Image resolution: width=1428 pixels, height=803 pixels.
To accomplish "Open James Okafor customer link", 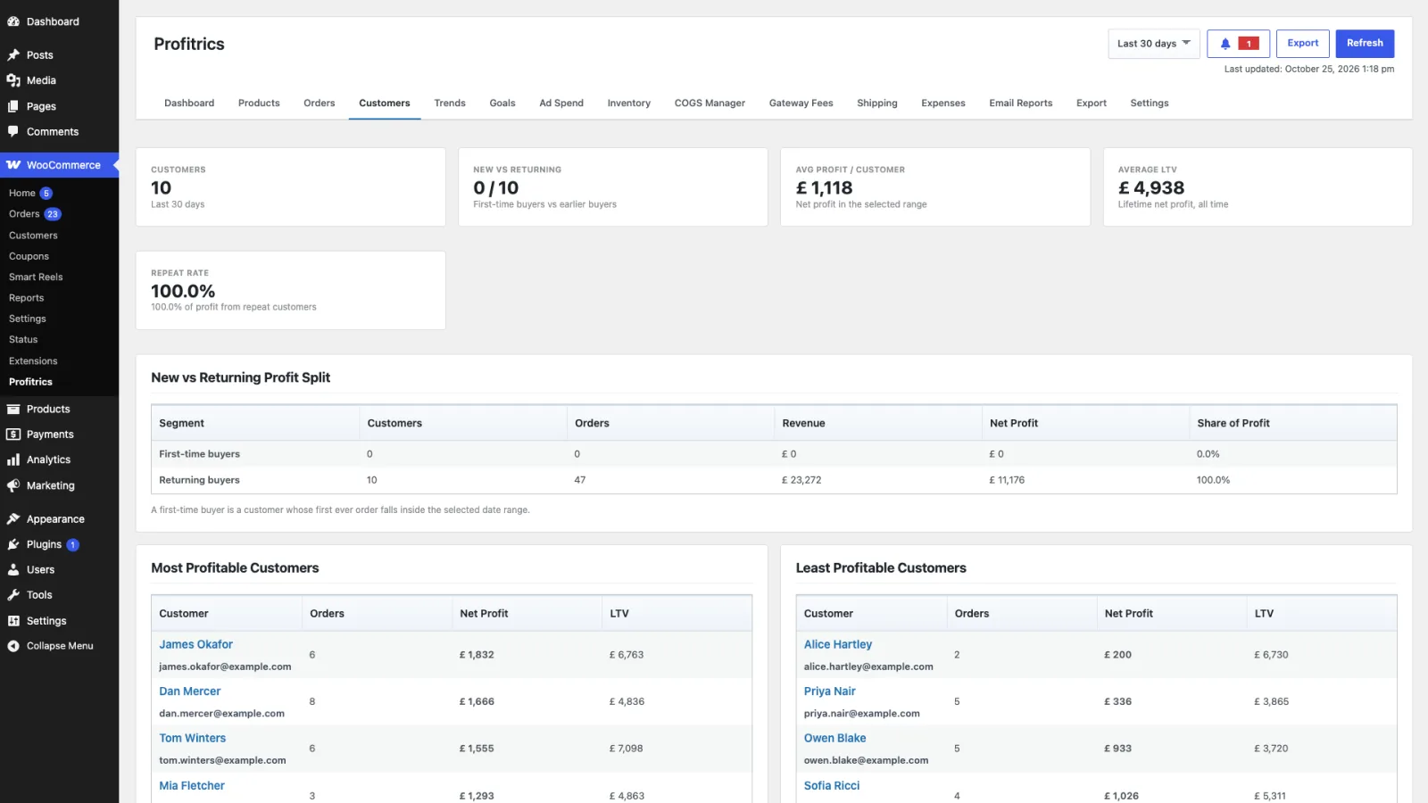I will [x=195, y=644].
